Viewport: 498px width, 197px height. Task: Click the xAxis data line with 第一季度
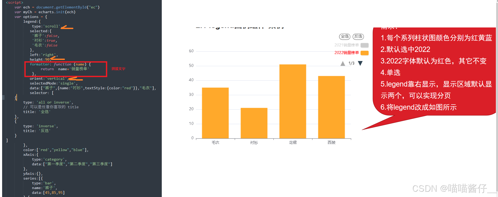pos(72,164)
